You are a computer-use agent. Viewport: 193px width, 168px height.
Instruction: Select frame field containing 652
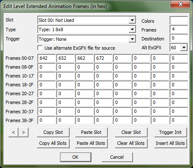(x=65, y=58)
